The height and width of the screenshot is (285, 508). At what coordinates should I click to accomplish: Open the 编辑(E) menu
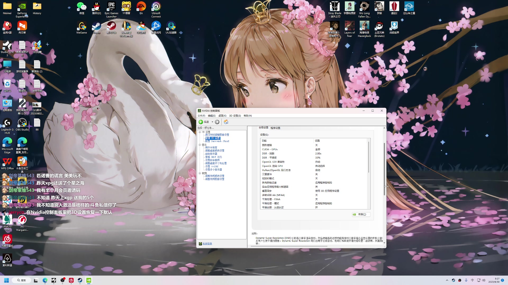point(212,116)
